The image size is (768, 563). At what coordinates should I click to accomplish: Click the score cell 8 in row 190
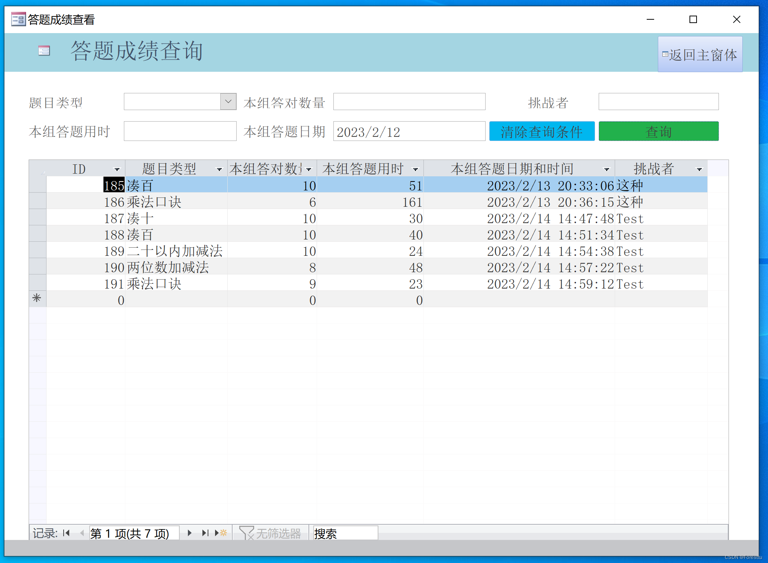(272, 267)
